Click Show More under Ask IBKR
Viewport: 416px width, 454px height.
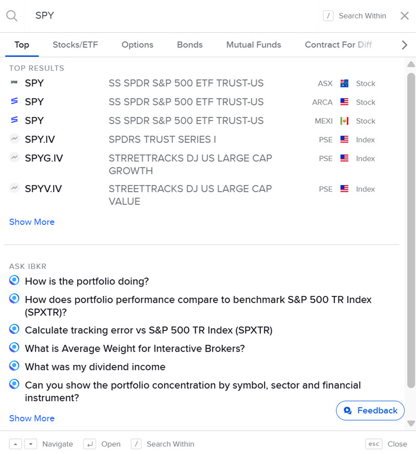[32, 418]
